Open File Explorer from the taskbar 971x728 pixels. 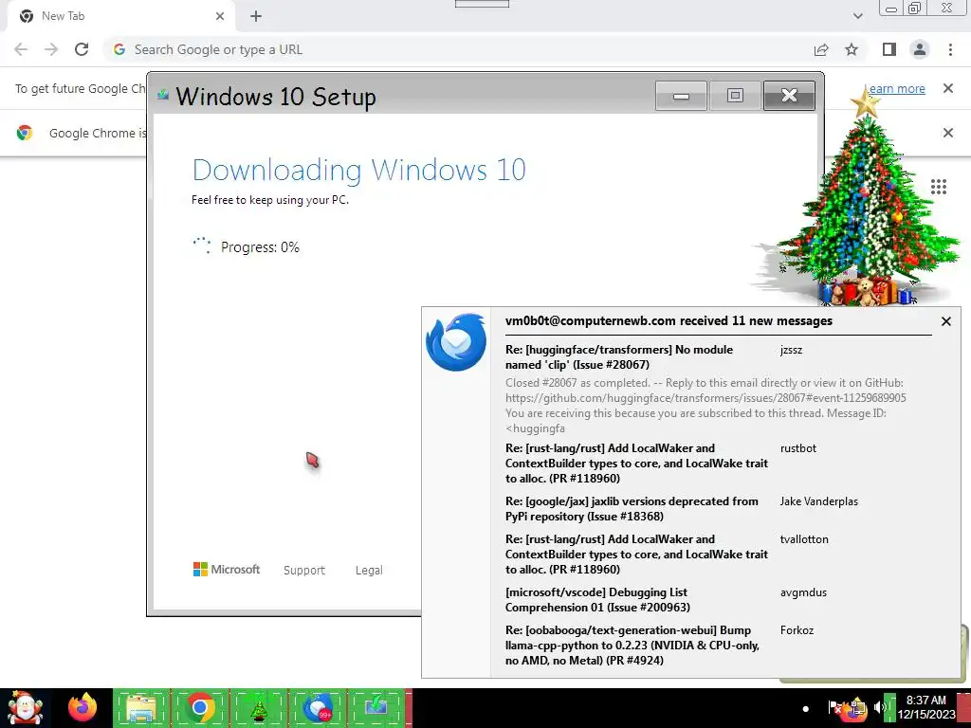click(141, 708)
